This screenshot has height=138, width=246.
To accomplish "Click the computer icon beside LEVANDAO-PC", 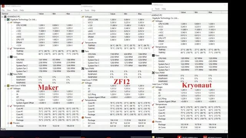I will pos(5,17).
